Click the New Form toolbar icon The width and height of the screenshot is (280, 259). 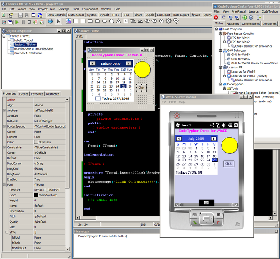[33, 15]
